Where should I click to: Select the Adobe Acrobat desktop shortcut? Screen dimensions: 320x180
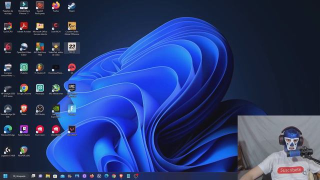click(24, 27)
